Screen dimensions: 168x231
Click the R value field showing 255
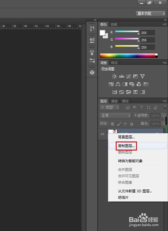tap(148, 33)
